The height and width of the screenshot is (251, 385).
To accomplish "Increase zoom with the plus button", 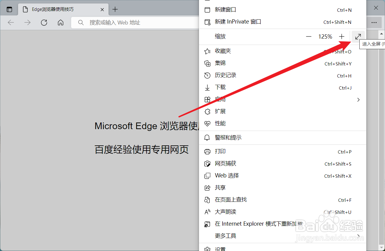I will pos(342,37).
